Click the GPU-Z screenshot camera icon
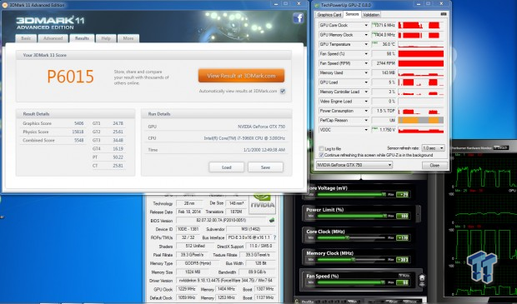Image resolution: width=517 pixels, height=304 pixels. click(x=444, y=14)
